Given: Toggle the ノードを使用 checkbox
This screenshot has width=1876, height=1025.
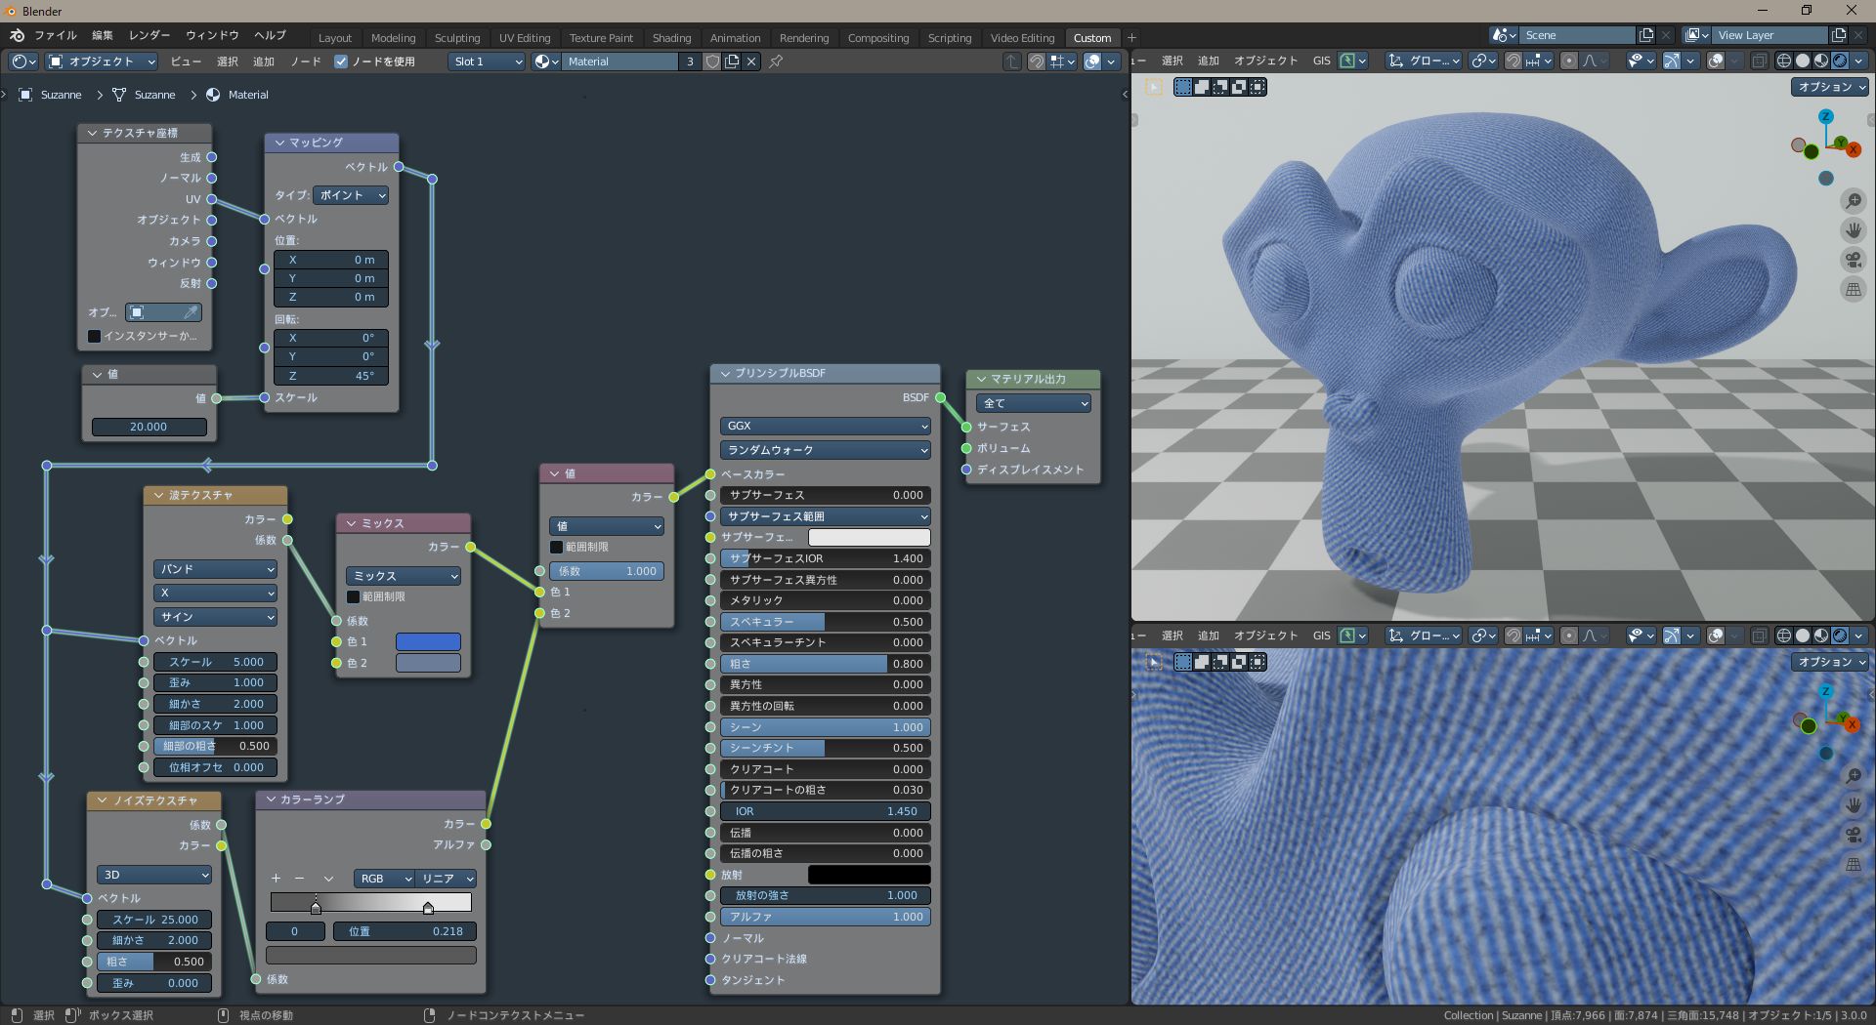Looking at the screenshot, I should tap(341, 61).
